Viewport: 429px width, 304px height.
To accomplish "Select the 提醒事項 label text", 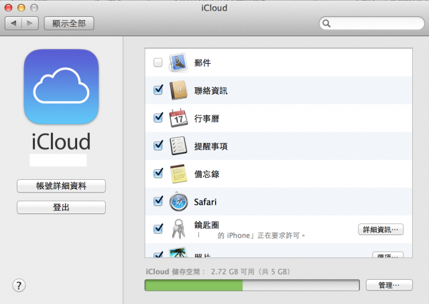I will point(210,146).
